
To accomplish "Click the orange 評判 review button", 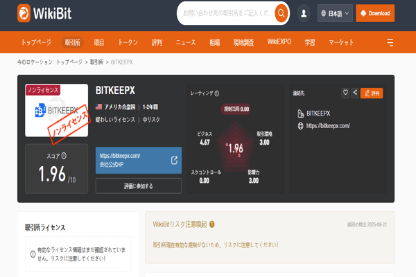I will 372,93.
